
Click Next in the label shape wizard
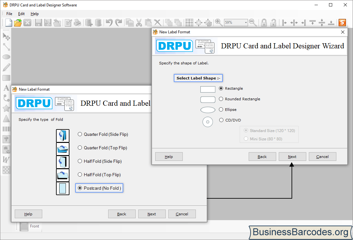(x=292, y=157)
